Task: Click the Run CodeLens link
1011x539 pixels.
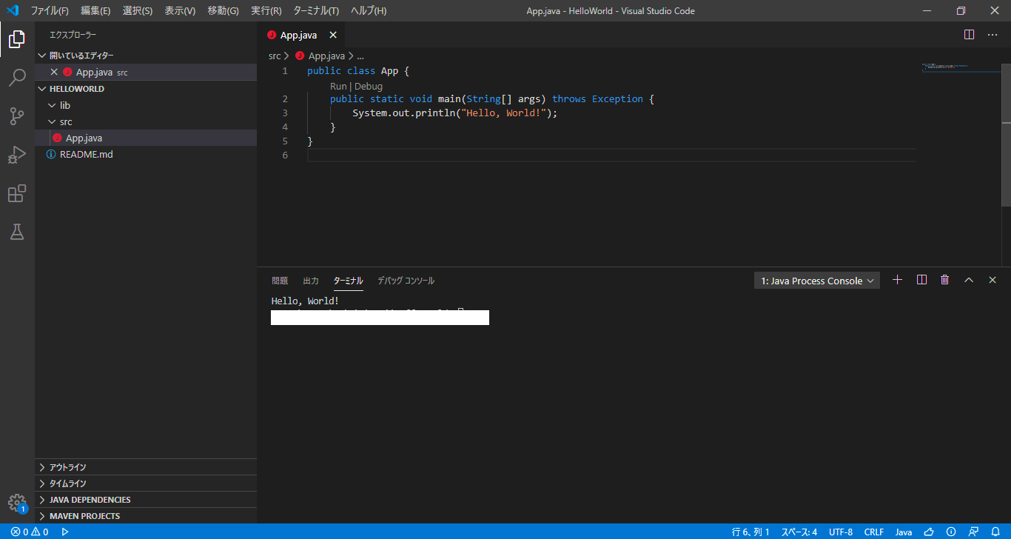Action: 338,86
